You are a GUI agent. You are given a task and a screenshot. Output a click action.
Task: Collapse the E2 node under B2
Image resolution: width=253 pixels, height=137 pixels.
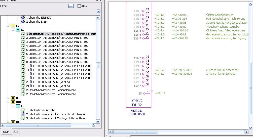13,30
